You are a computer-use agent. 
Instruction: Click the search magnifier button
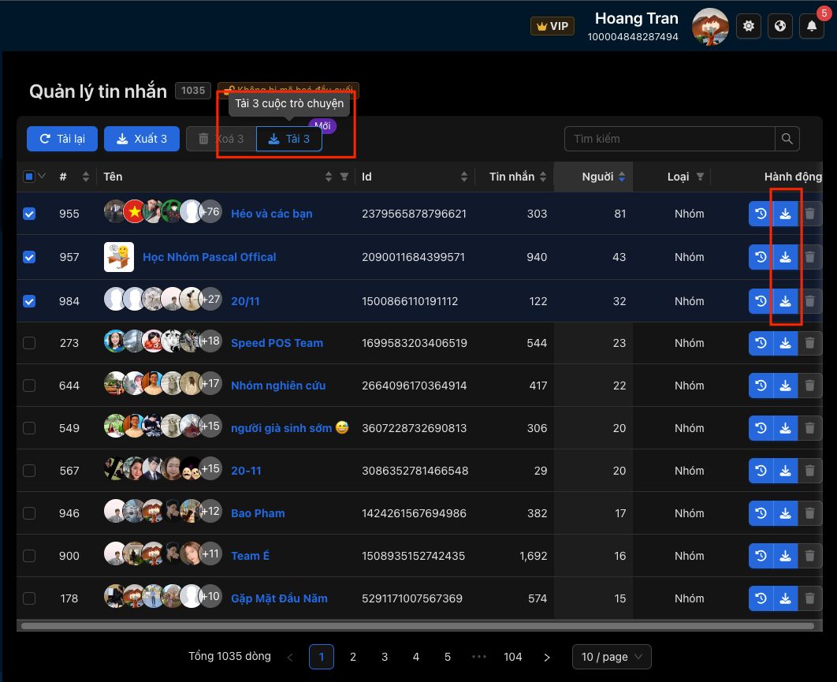pyautogui.click(x=787, y=139)
